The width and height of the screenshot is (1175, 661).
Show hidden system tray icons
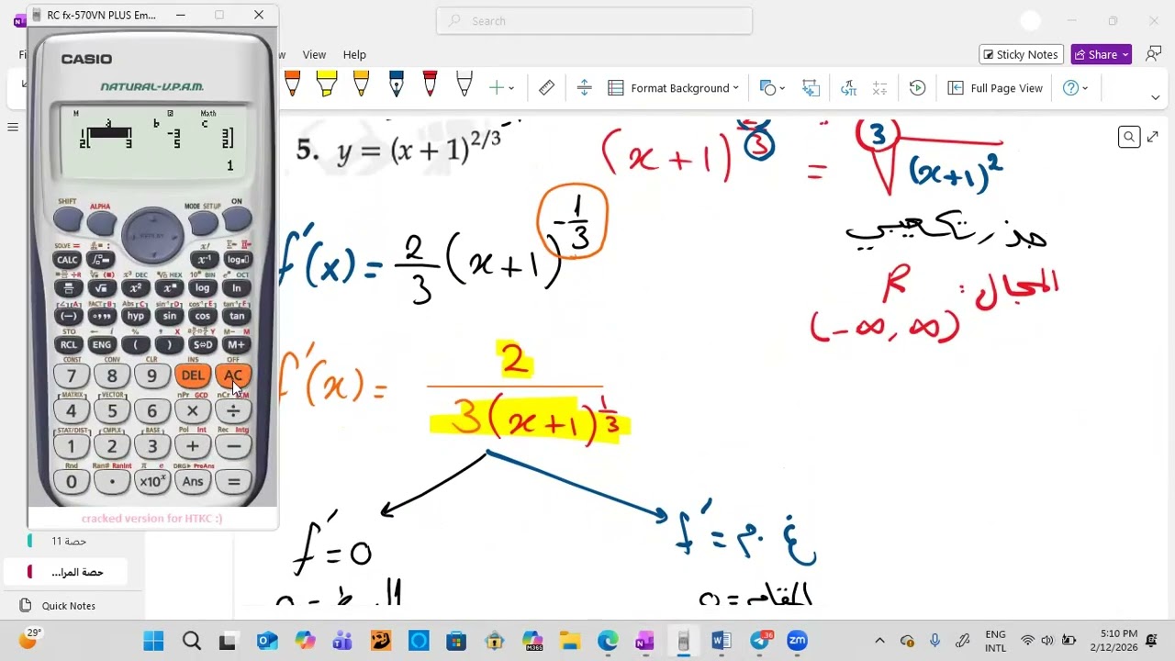tap(879, 641)
